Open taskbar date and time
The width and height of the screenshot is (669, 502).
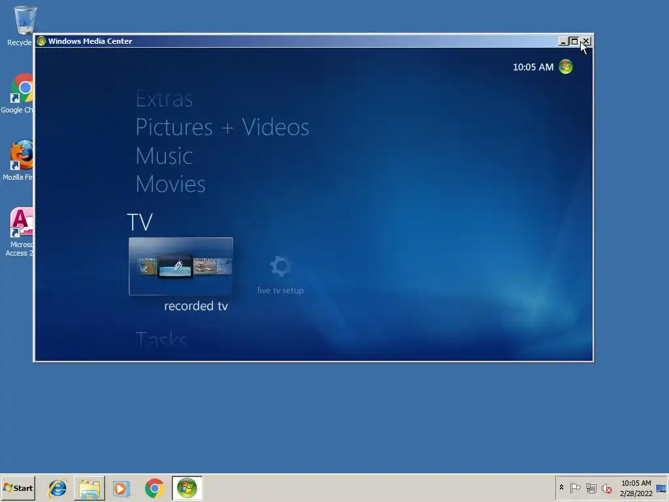(x=636, y=488)
